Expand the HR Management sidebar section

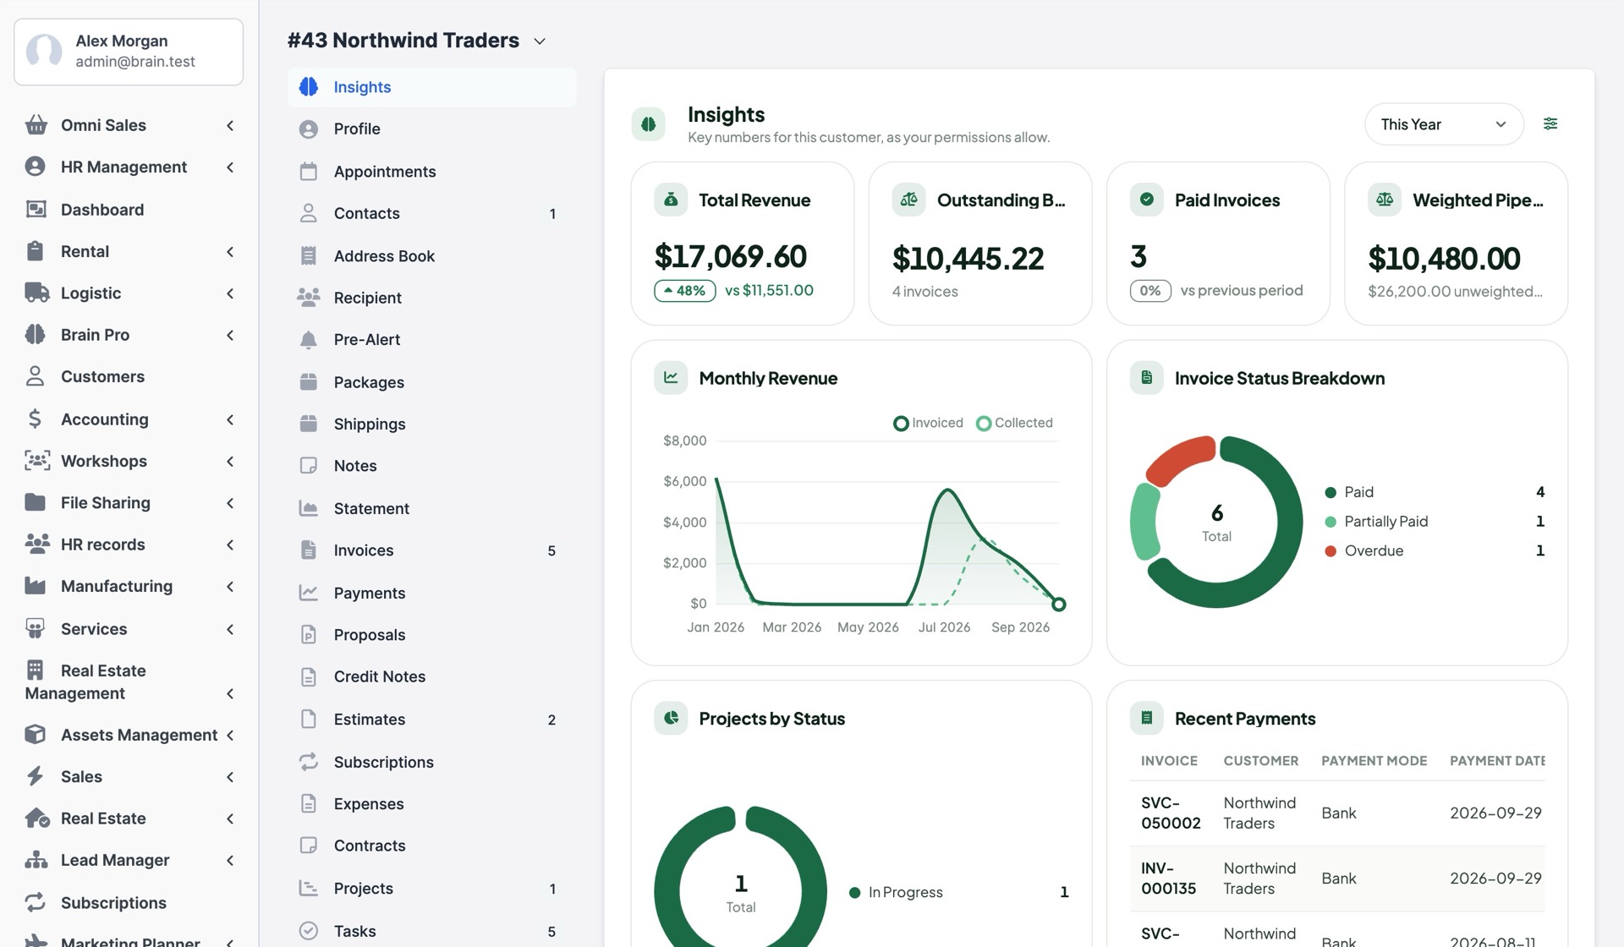tap(129, 167)
